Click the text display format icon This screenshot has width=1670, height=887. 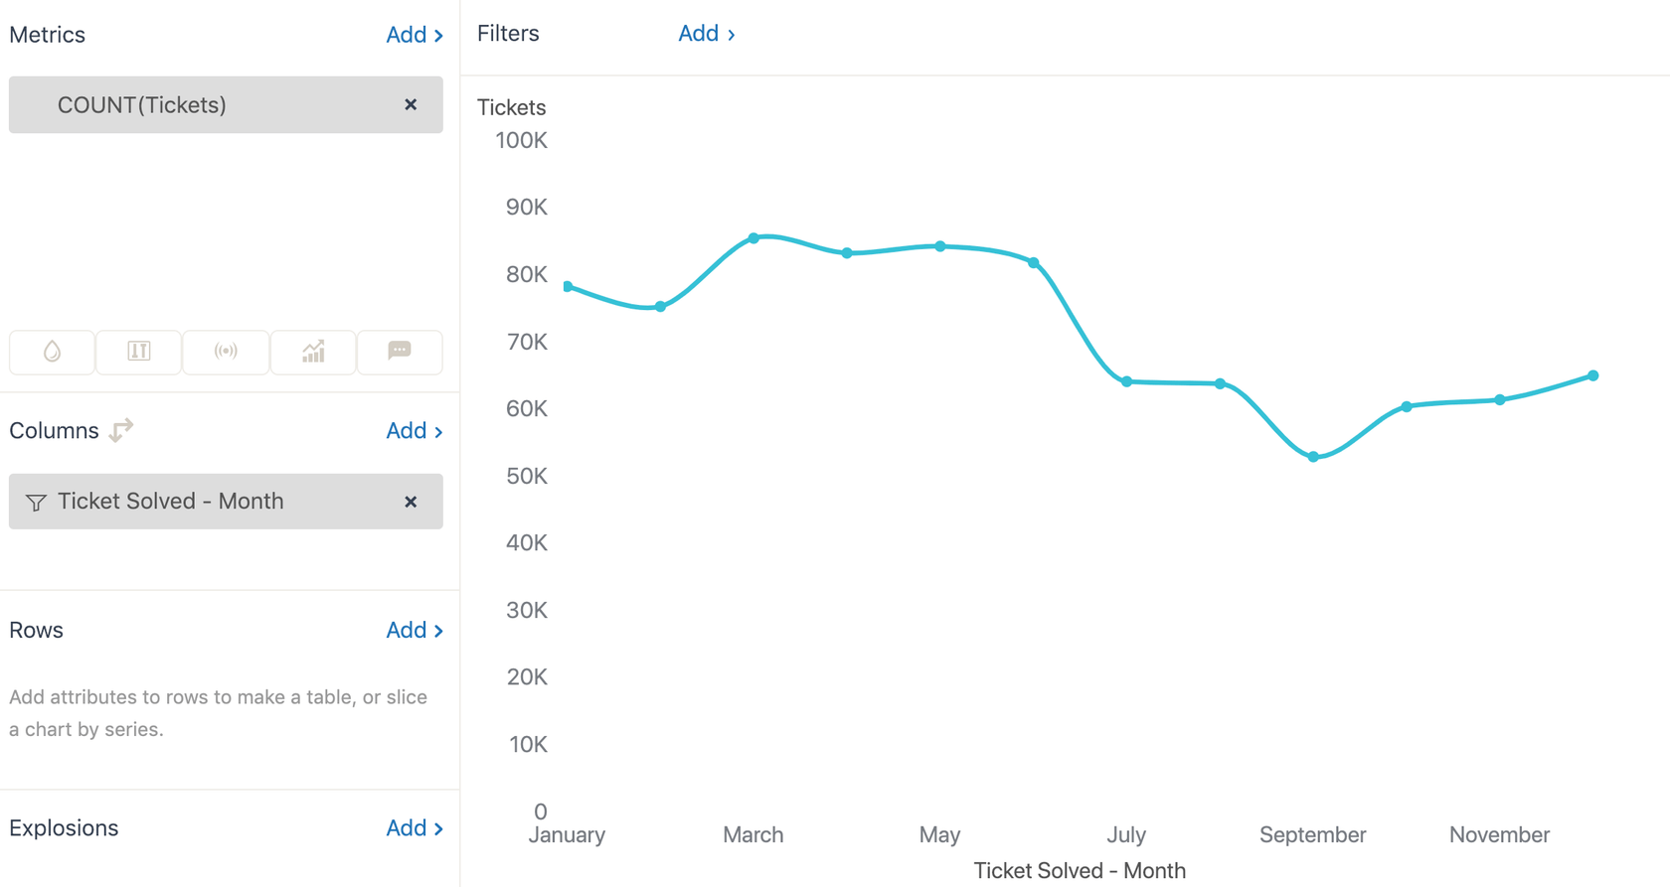[138, 353]
